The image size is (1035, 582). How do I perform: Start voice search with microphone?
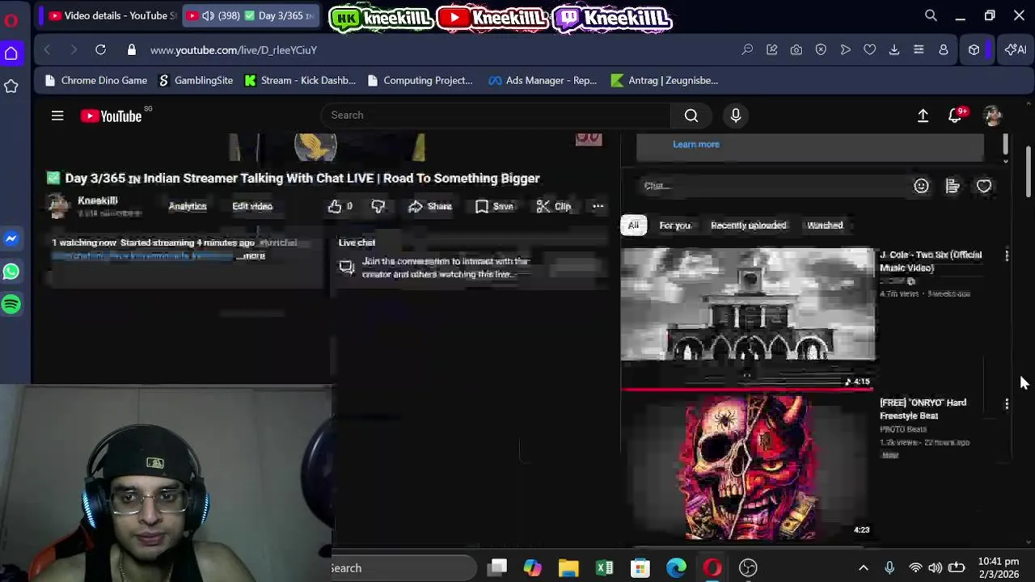pyautogui.click(x=736, y=116)
